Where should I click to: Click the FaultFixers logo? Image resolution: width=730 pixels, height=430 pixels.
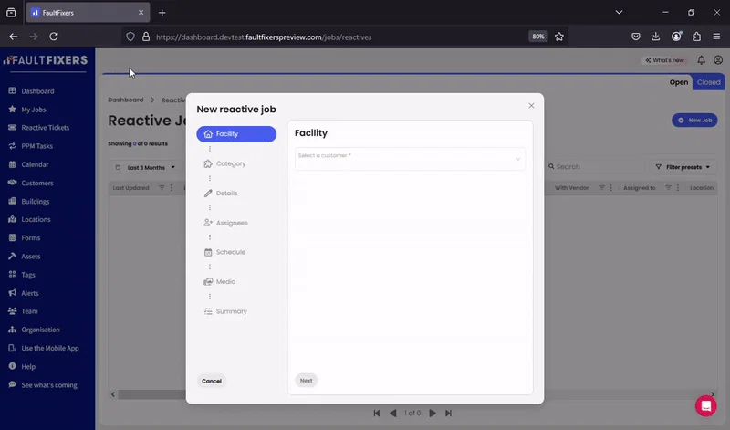[46, 60]
